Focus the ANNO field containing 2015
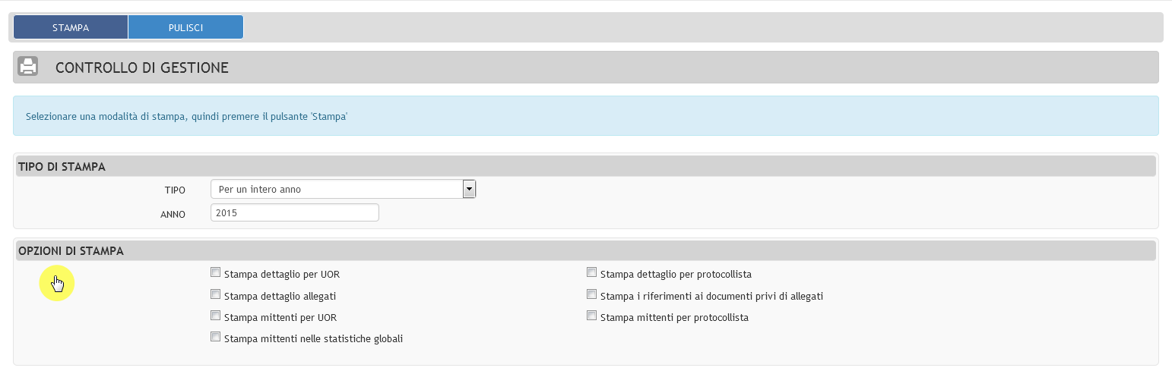Image resolution: width=1172 pixels, height=371 pixels. coord(294,213)
